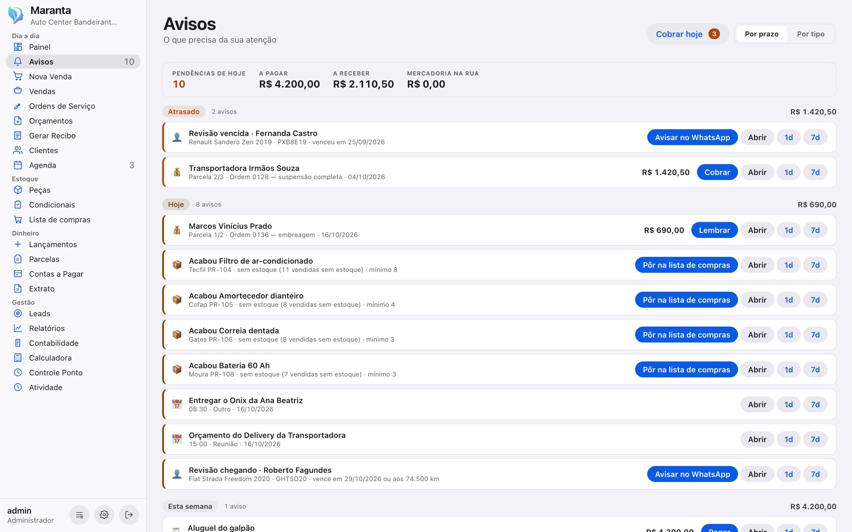The height and width of the screenshot is (532, 852).
Task: Open Peças box icon
Action: click(x=18, y=190)
